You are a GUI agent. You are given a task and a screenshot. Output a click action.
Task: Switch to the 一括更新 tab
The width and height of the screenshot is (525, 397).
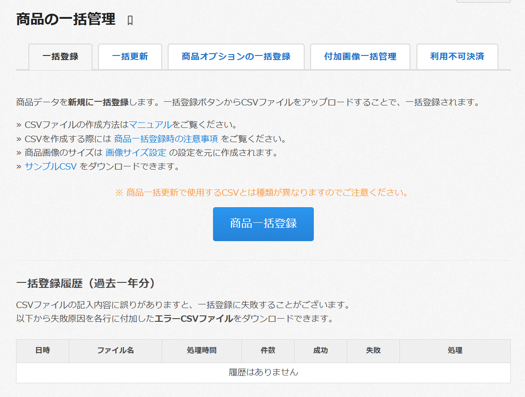pyautogui.click(x=130, y=57)
